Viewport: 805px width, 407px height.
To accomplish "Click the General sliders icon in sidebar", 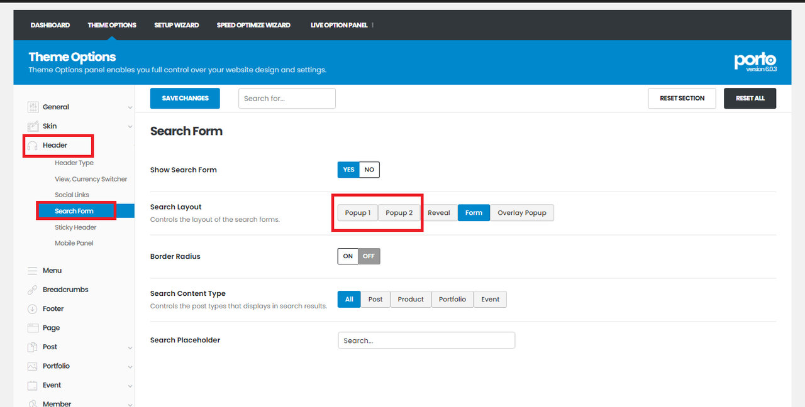I will coord(33,107).
